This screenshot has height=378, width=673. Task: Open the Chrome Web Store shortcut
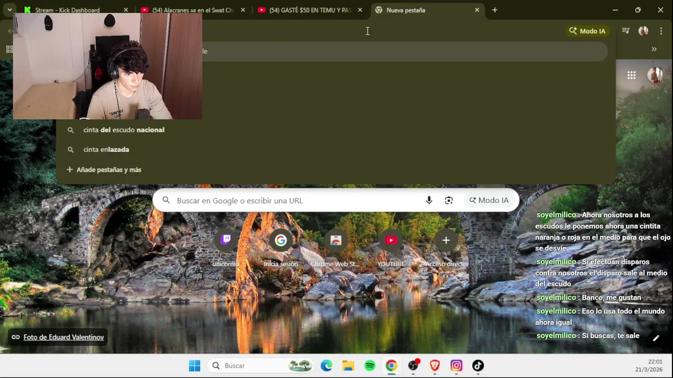tap(335, 248)
